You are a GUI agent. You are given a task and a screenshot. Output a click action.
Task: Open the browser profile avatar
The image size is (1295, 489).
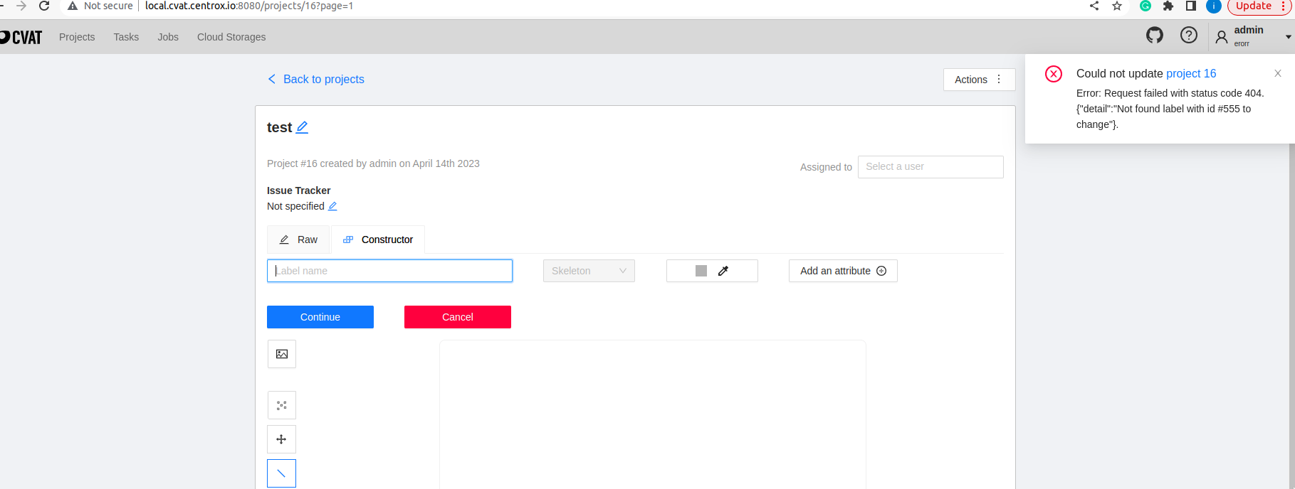pyautogui.click(x=1214, y=6)
